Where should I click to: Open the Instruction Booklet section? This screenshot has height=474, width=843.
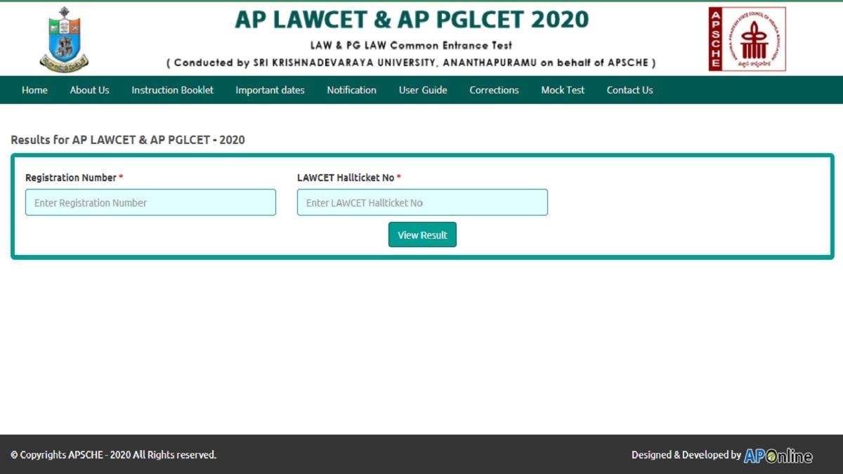tap(172, 90)
